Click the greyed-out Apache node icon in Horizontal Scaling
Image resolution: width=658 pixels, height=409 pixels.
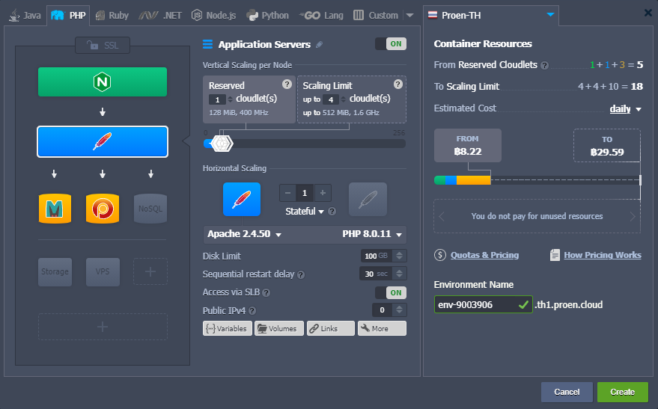click(368, 200)
